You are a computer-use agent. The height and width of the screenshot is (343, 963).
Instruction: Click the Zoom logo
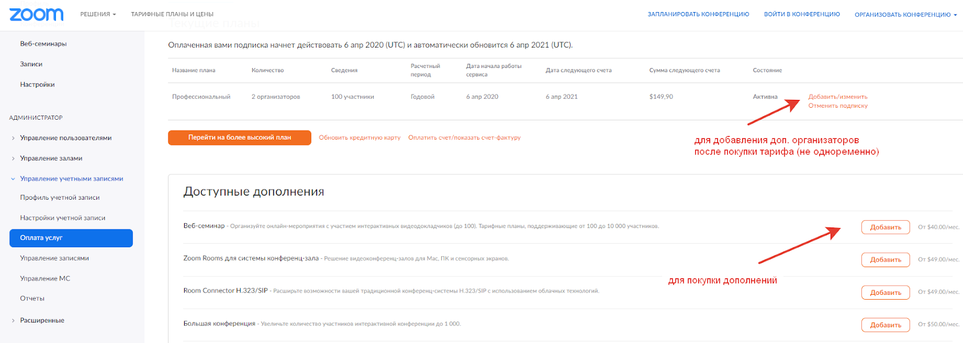[36, 14]
